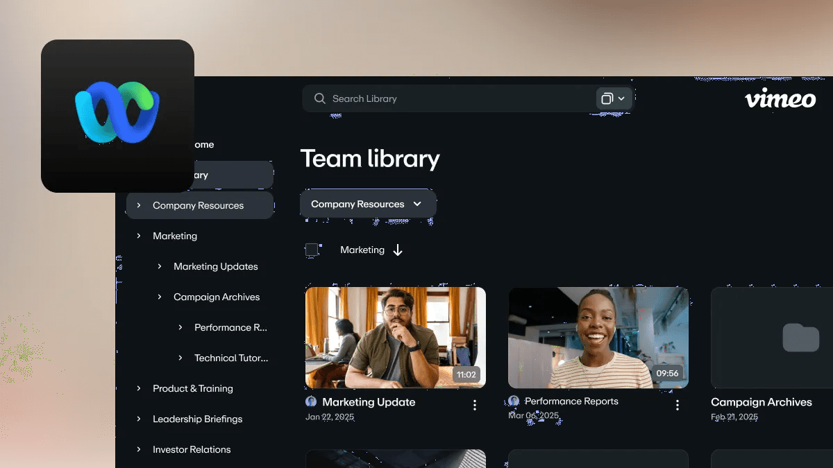This screenshot has width=833, height=468.
Task: Expand Product & Training chevron
Action: point(139,388)
